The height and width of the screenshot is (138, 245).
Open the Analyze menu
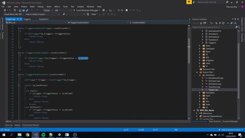(80, 7)
